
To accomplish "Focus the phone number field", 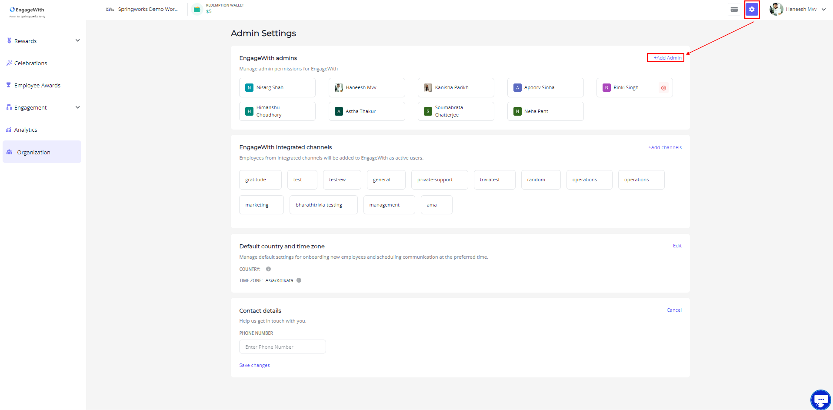I will (x=282, y=347).
